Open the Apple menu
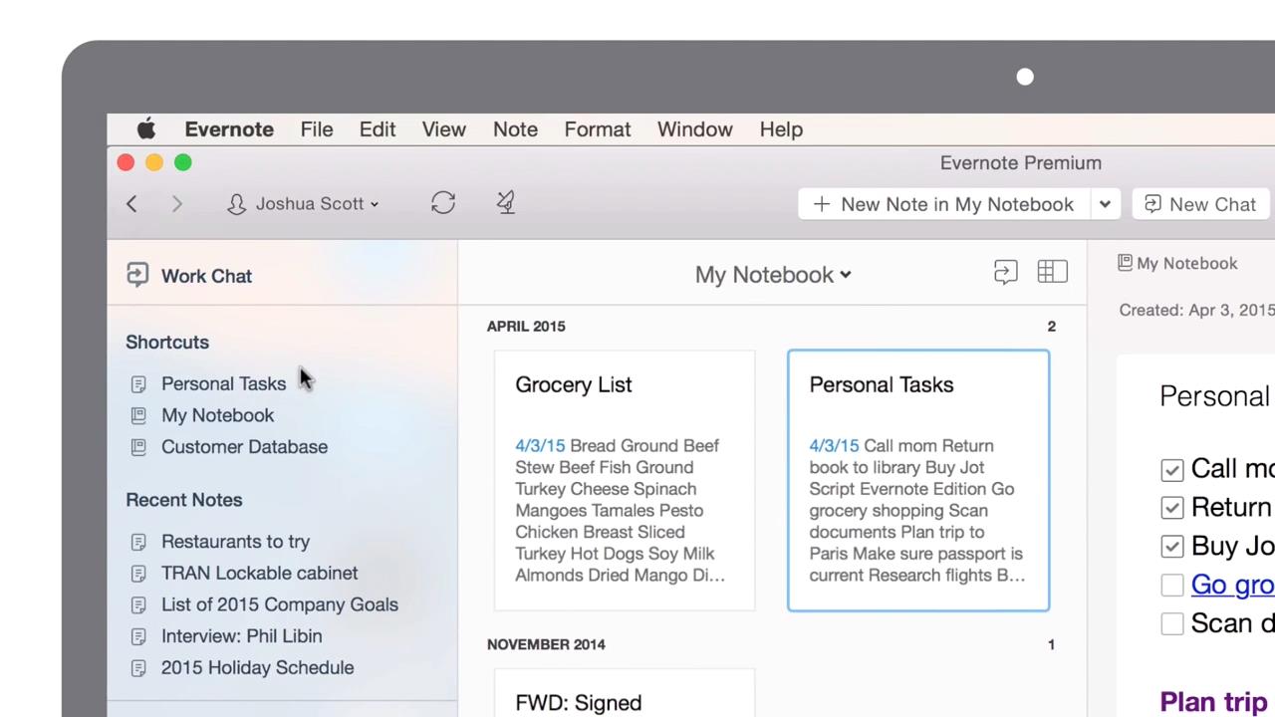Screen dimensions: 1275x717 146,128
